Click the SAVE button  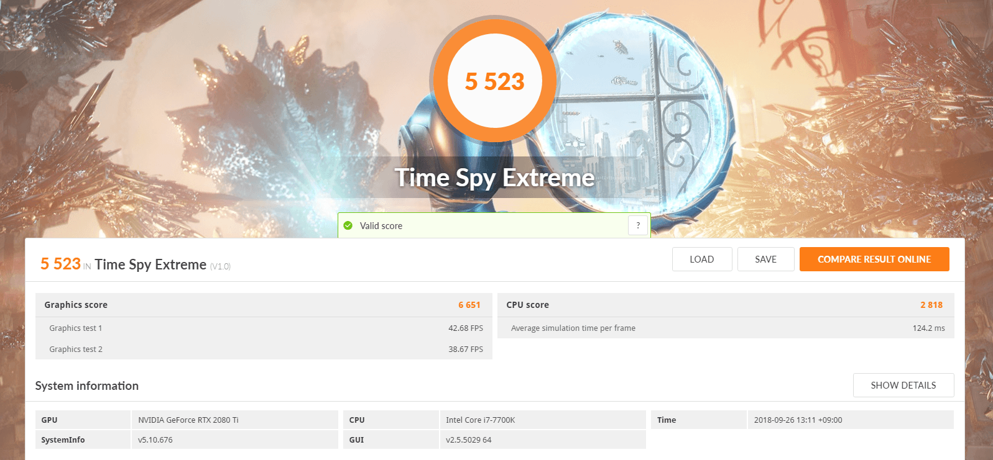click(765, 259)
